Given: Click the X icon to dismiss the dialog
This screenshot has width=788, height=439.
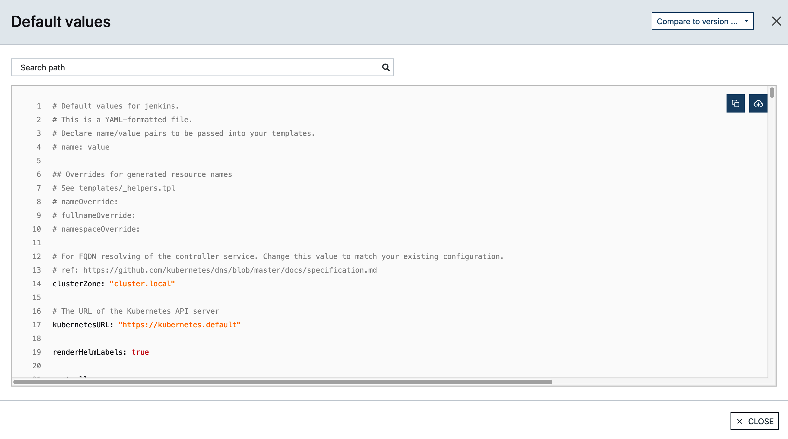Looking at the screenshot, I should click(776, 21).
